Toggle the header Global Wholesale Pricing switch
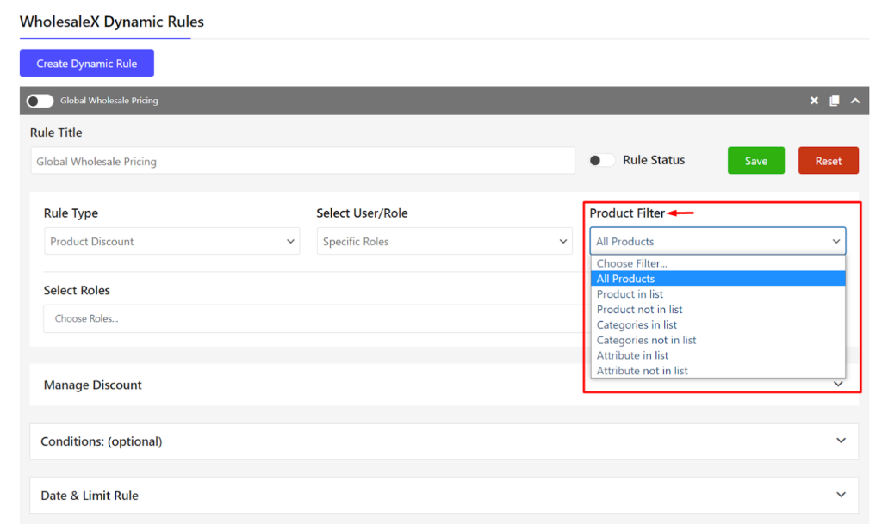Viewport: 882px width, 524px height. click(40, 101)
